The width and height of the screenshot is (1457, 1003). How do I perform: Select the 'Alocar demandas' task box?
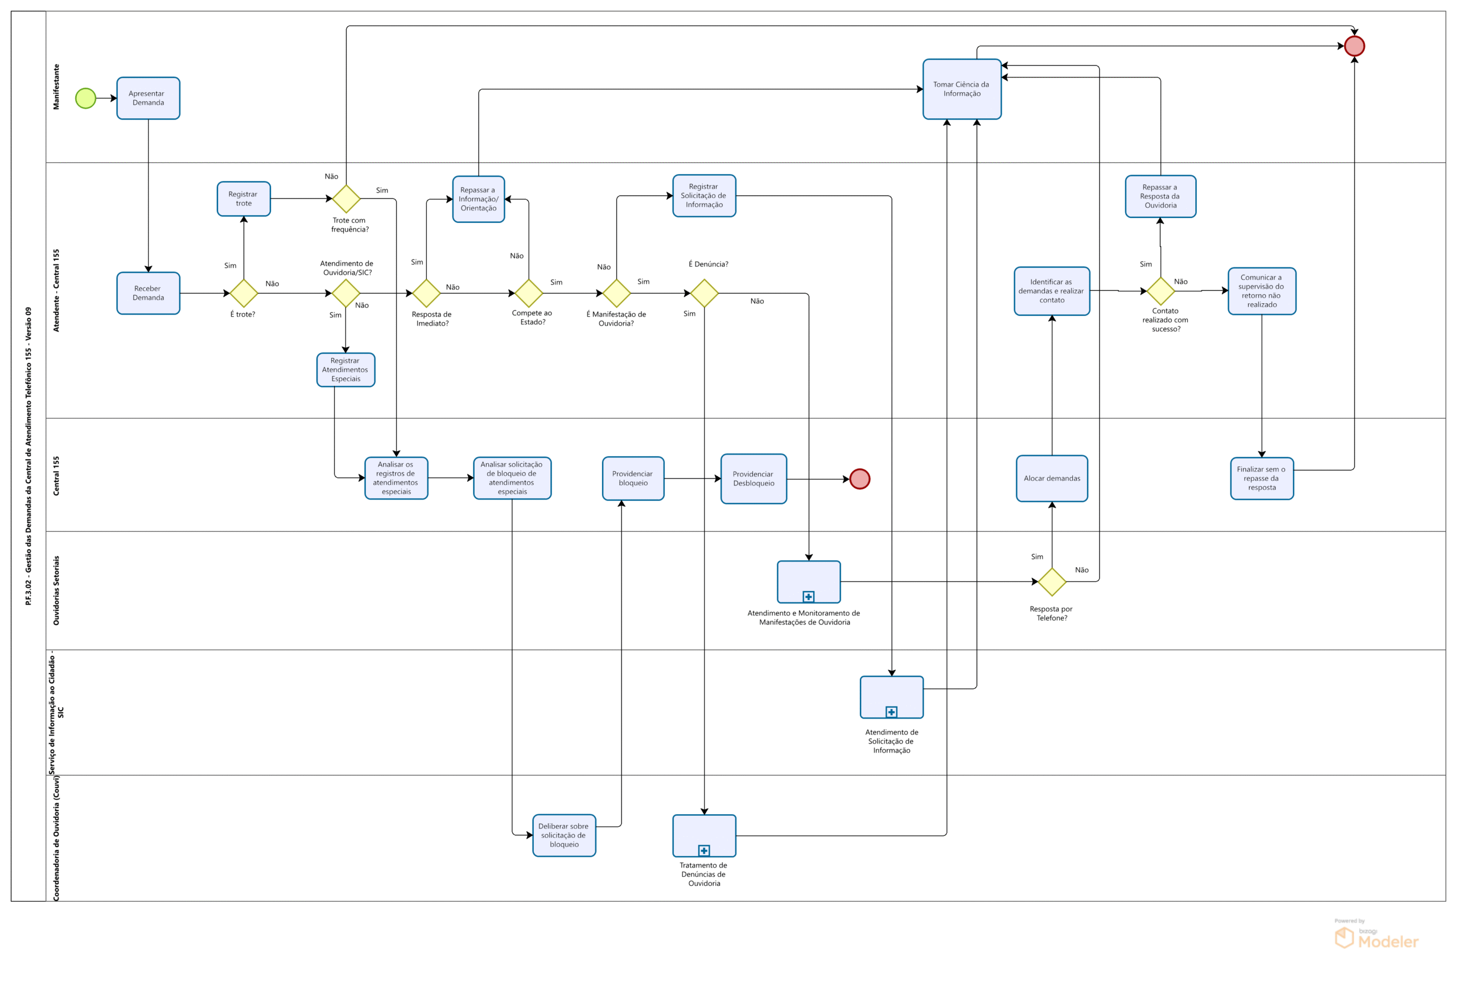click(x=1052, y=478)
